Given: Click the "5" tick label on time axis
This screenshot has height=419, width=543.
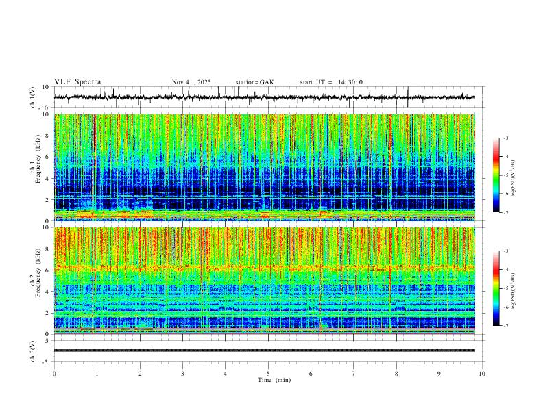Looking at the screenshot, I should (268, 374).
